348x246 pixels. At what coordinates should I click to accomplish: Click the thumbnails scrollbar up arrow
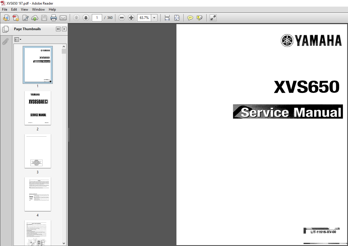click(x=64, y=46)
